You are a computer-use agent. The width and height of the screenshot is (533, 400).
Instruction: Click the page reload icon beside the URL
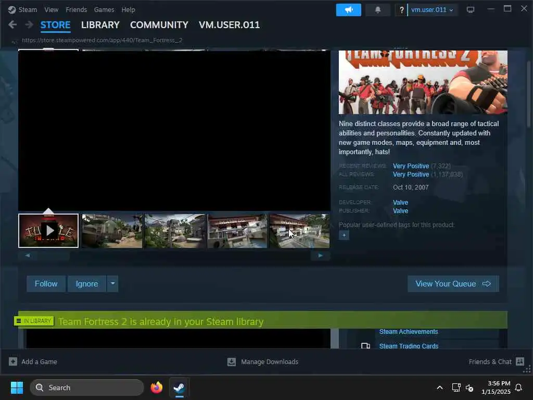click(14, 41)
